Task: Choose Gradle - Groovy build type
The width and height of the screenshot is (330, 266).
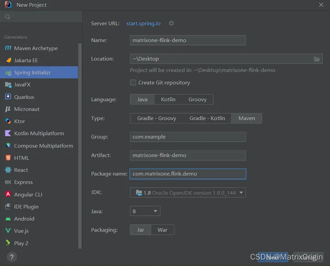Action: tap(157, 118)
